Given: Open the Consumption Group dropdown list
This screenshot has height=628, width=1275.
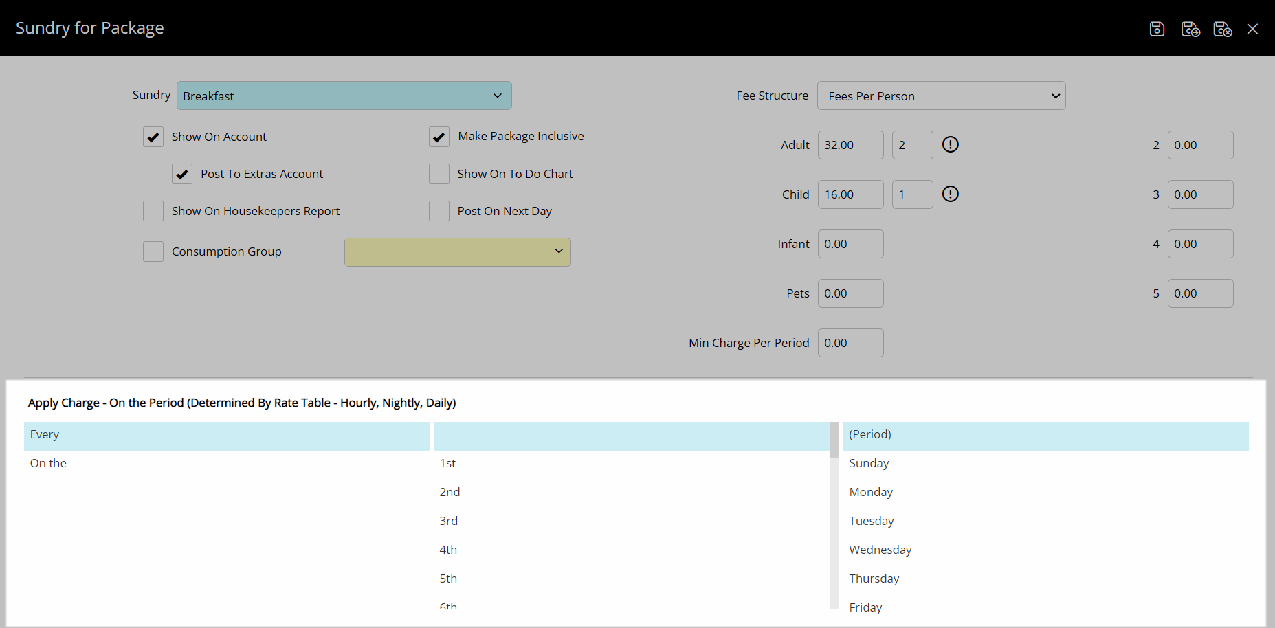Looking at the screenshot, I should [x=457, y=251].
